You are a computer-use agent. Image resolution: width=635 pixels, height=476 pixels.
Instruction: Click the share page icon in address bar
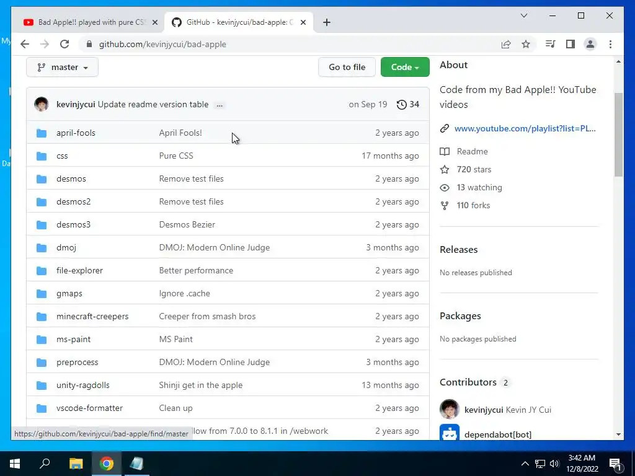tap(506, 44)
